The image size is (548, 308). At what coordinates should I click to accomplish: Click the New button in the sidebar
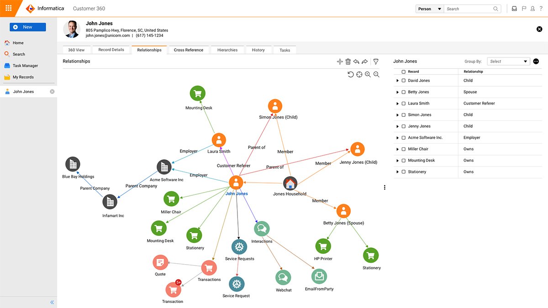27,26
